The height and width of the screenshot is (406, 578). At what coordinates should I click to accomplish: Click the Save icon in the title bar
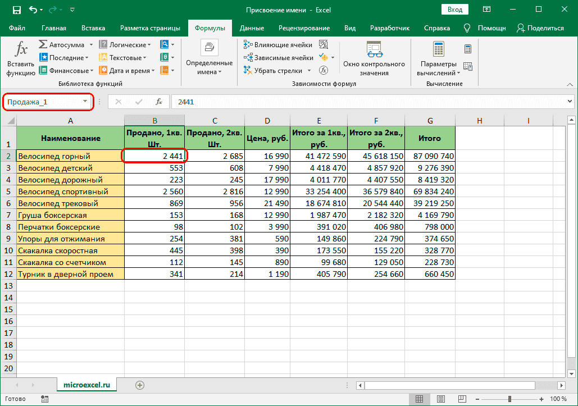[16, 10]
